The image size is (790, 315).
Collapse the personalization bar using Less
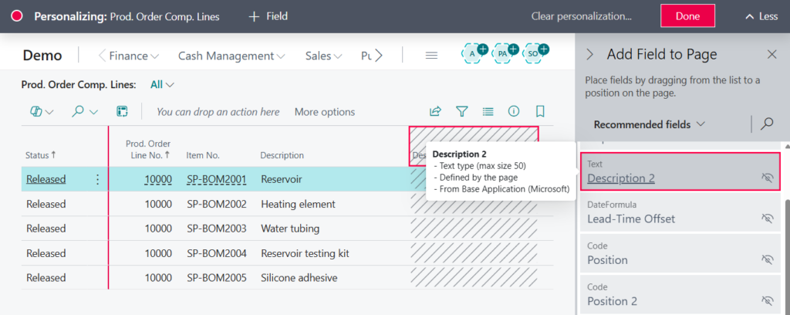(761, 16)
